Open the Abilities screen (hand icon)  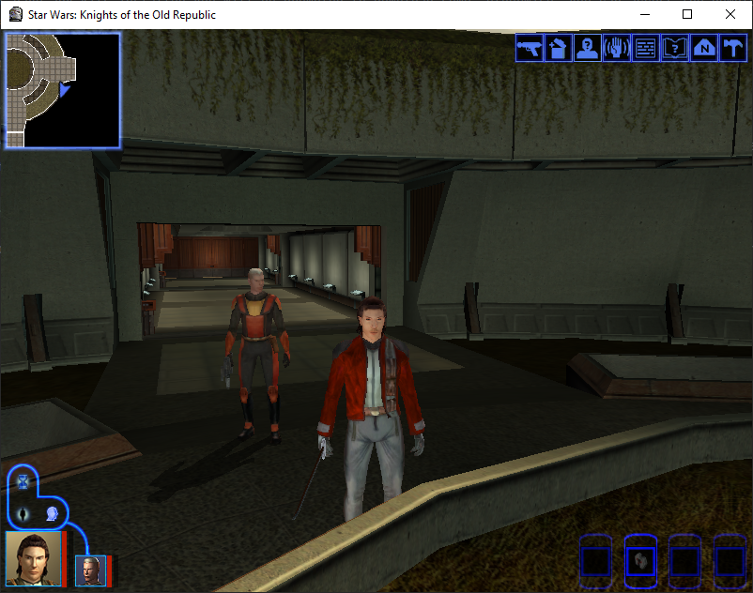coord(617,48)
